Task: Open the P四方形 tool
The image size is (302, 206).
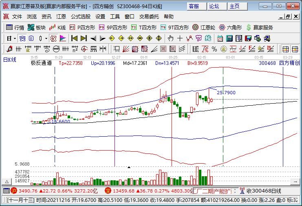Action: (x=82, y=28)
